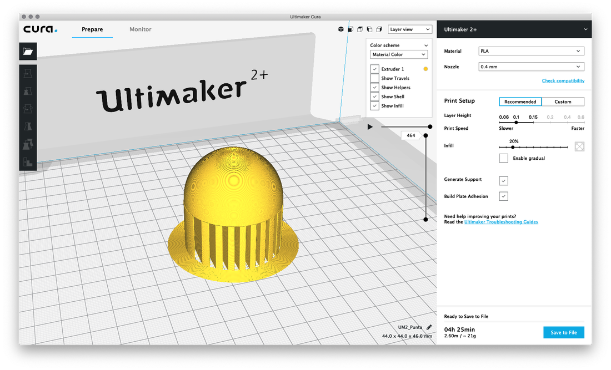
Task: Select Custom print setup mode
Action: pyautogui.click(x=563, y=102)
